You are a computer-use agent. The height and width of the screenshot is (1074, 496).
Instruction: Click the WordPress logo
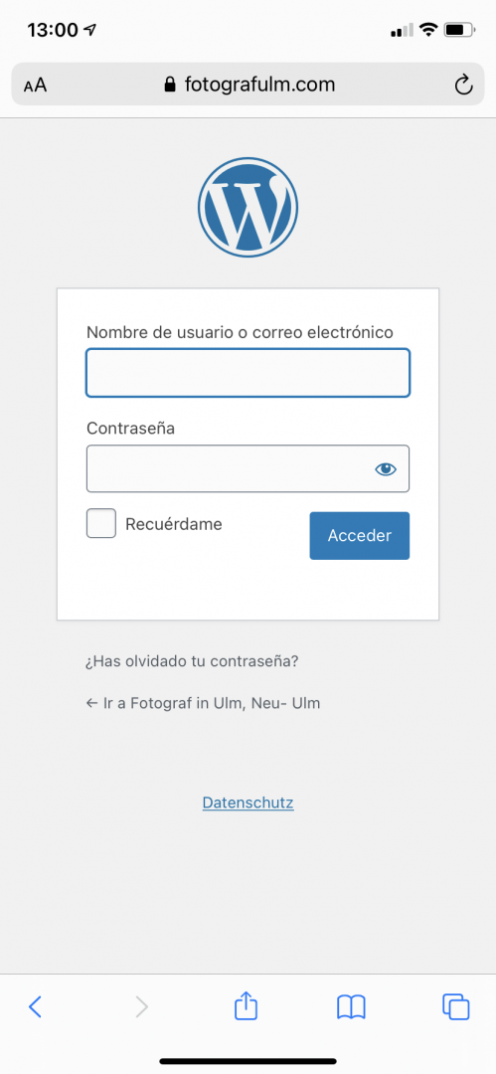click(x=248, y=207)
